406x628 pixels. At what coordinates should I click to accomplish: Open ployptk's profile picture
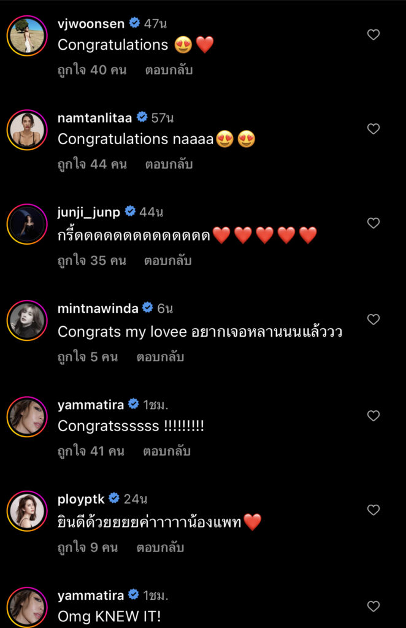[27, 510]
